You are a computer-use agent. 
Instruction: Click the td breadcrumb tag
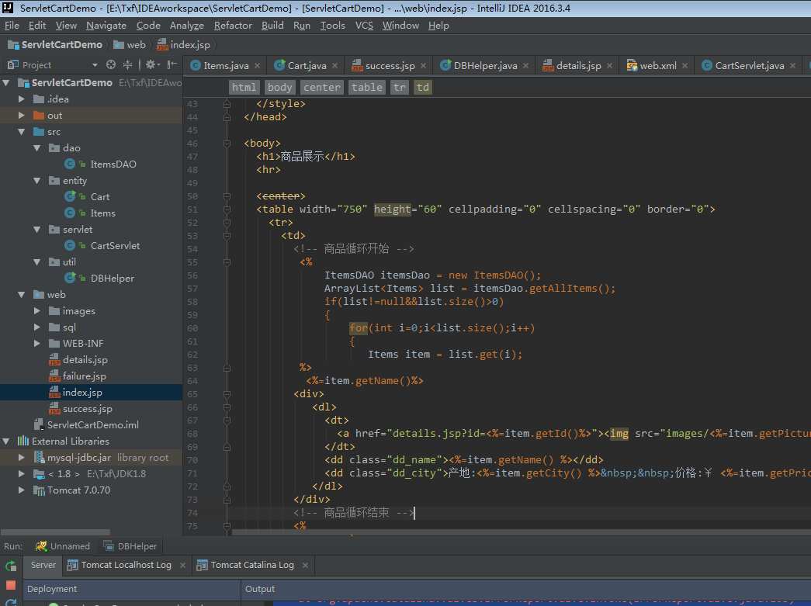point(422,88)
